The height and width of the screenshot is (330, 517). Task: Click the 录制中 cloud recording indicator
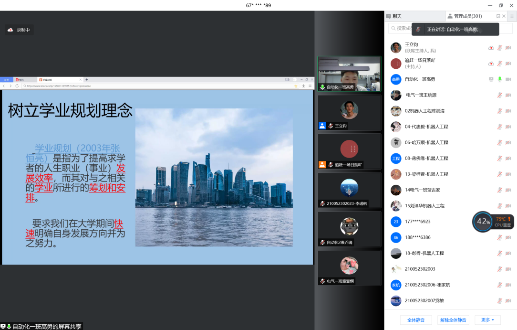[19, 30]
